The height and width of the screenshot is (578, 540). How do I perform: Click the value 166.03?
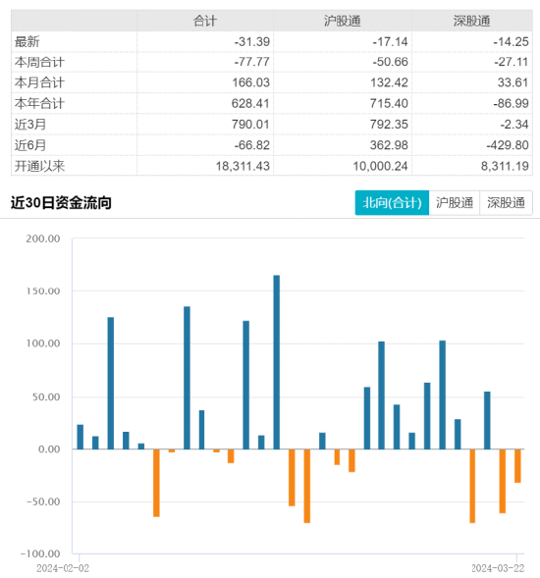(250, 82)
